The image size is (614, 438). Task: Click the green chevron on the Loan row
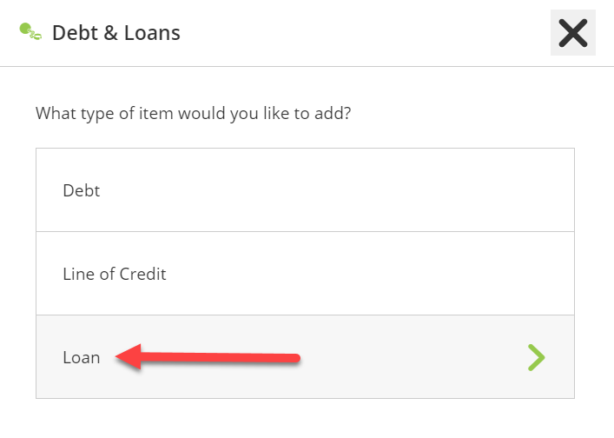[x=536, y=357]
